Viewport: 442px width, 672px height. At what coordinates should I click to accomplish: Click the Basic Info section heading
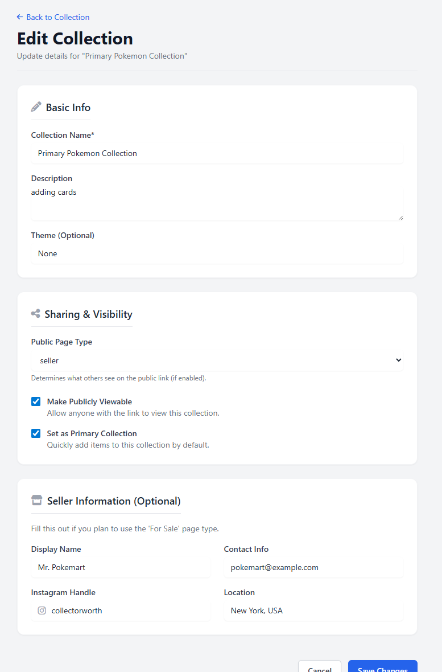[x=68, y=108]
